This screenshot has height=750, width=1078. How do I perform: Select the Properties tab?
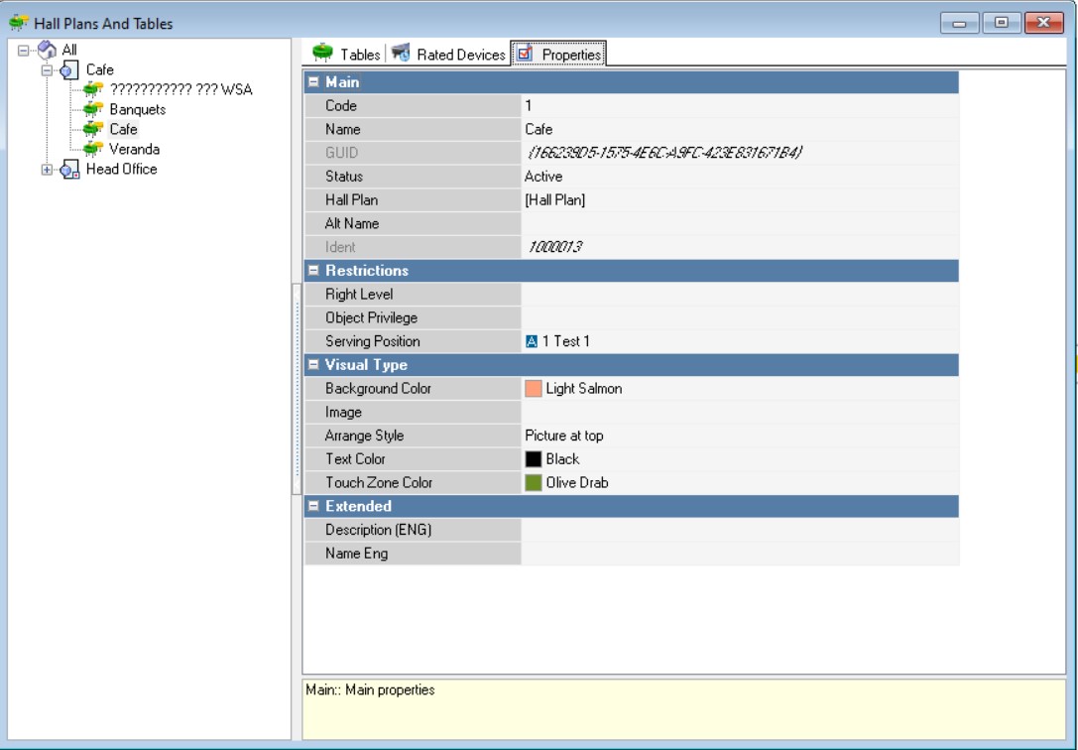click(x=558, y=54)
